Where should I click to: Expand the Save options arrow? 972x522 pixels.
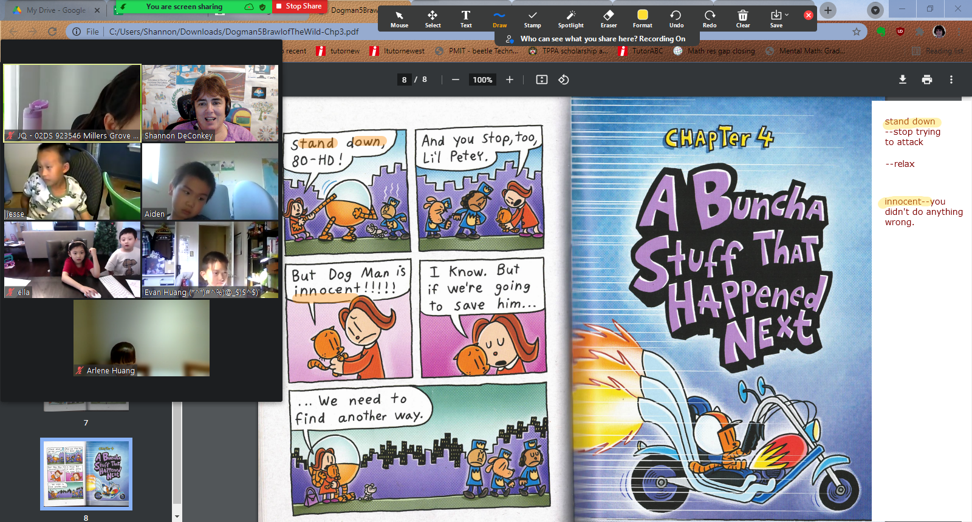point(787,15)
